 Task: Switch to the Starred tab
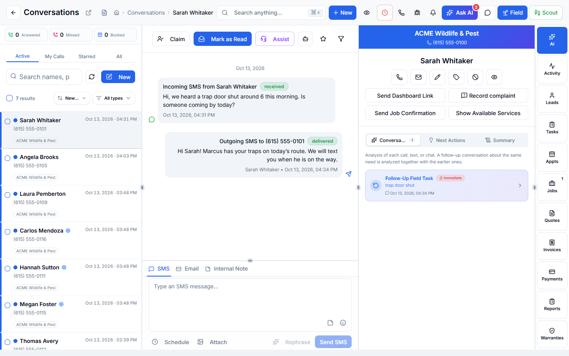(x=87, y=57)
